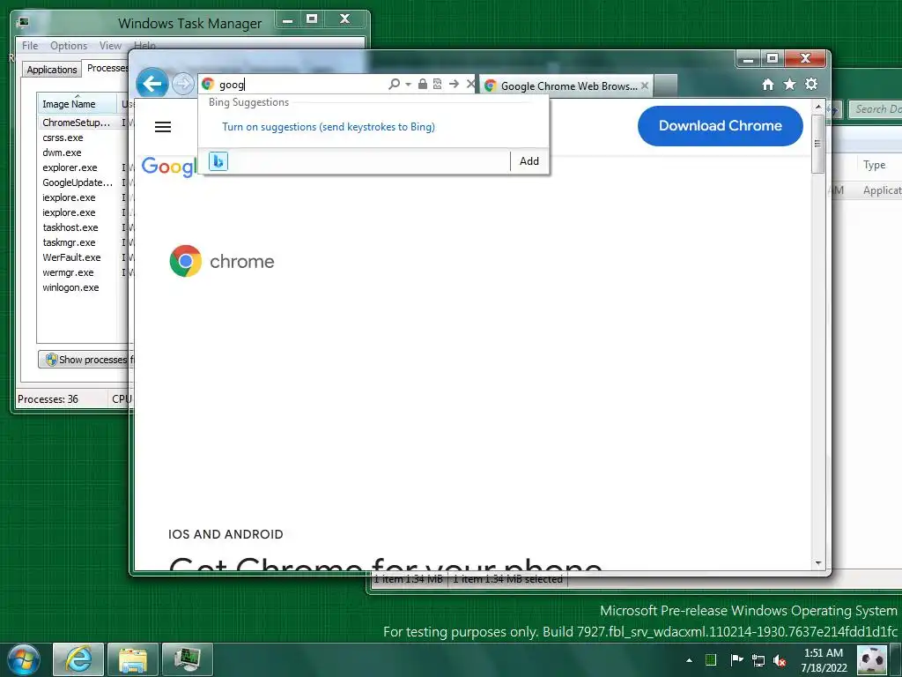
Task: Turn on Bing suggestions link
Action: click(x=329, y=127)
